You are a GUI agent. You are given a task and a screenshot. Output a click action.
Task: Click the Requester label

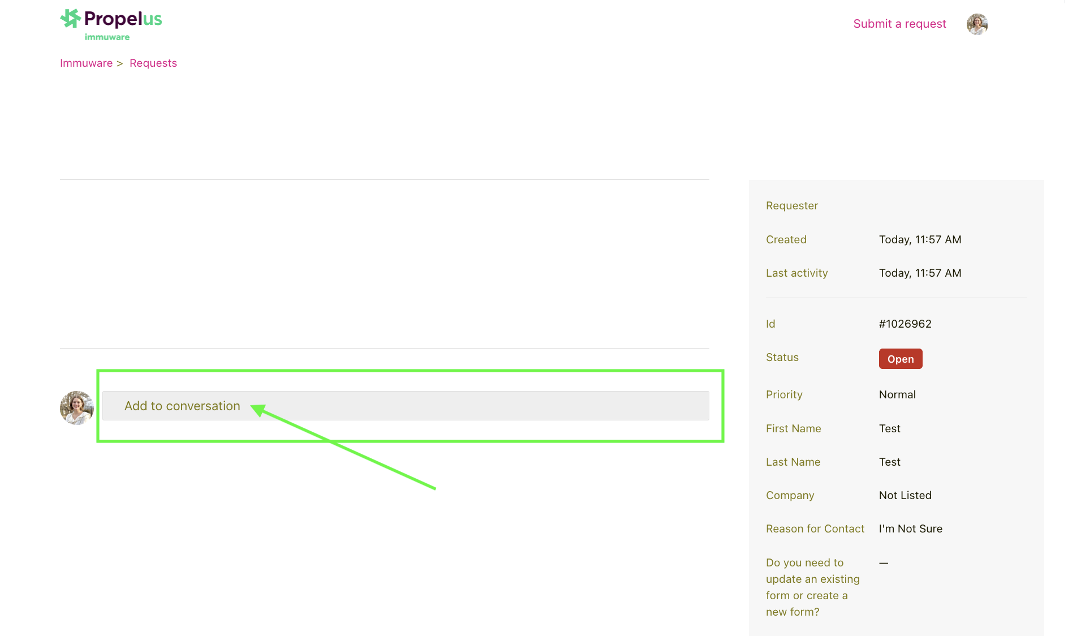pyautogui.click(x=792, y=205)
